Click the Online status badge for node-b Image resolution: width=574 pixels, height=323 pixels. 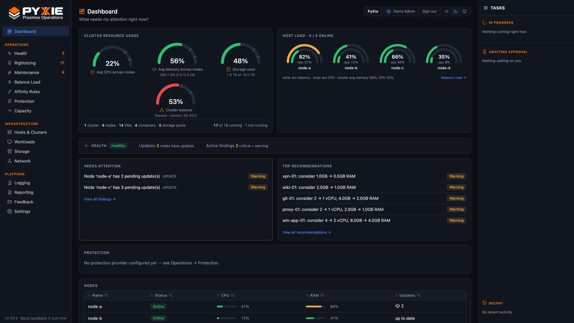click(x=158, y=318)
